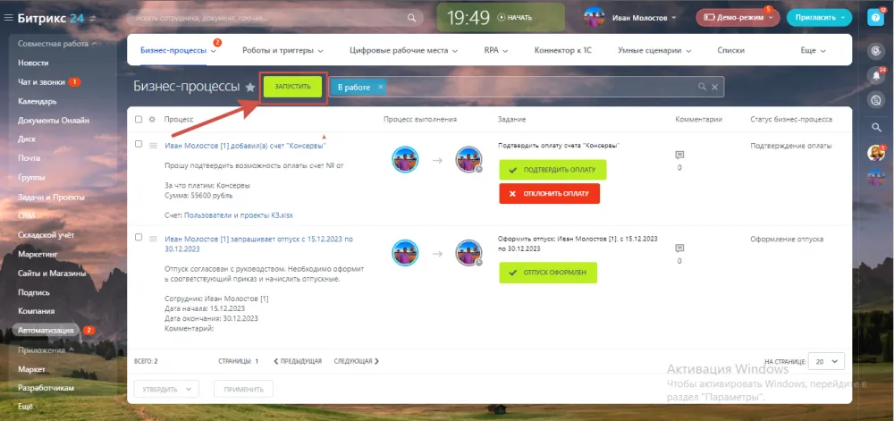The image size is (894, 421).
Task: Open Автоматизация in the sidebar
Action: [46, 331]
